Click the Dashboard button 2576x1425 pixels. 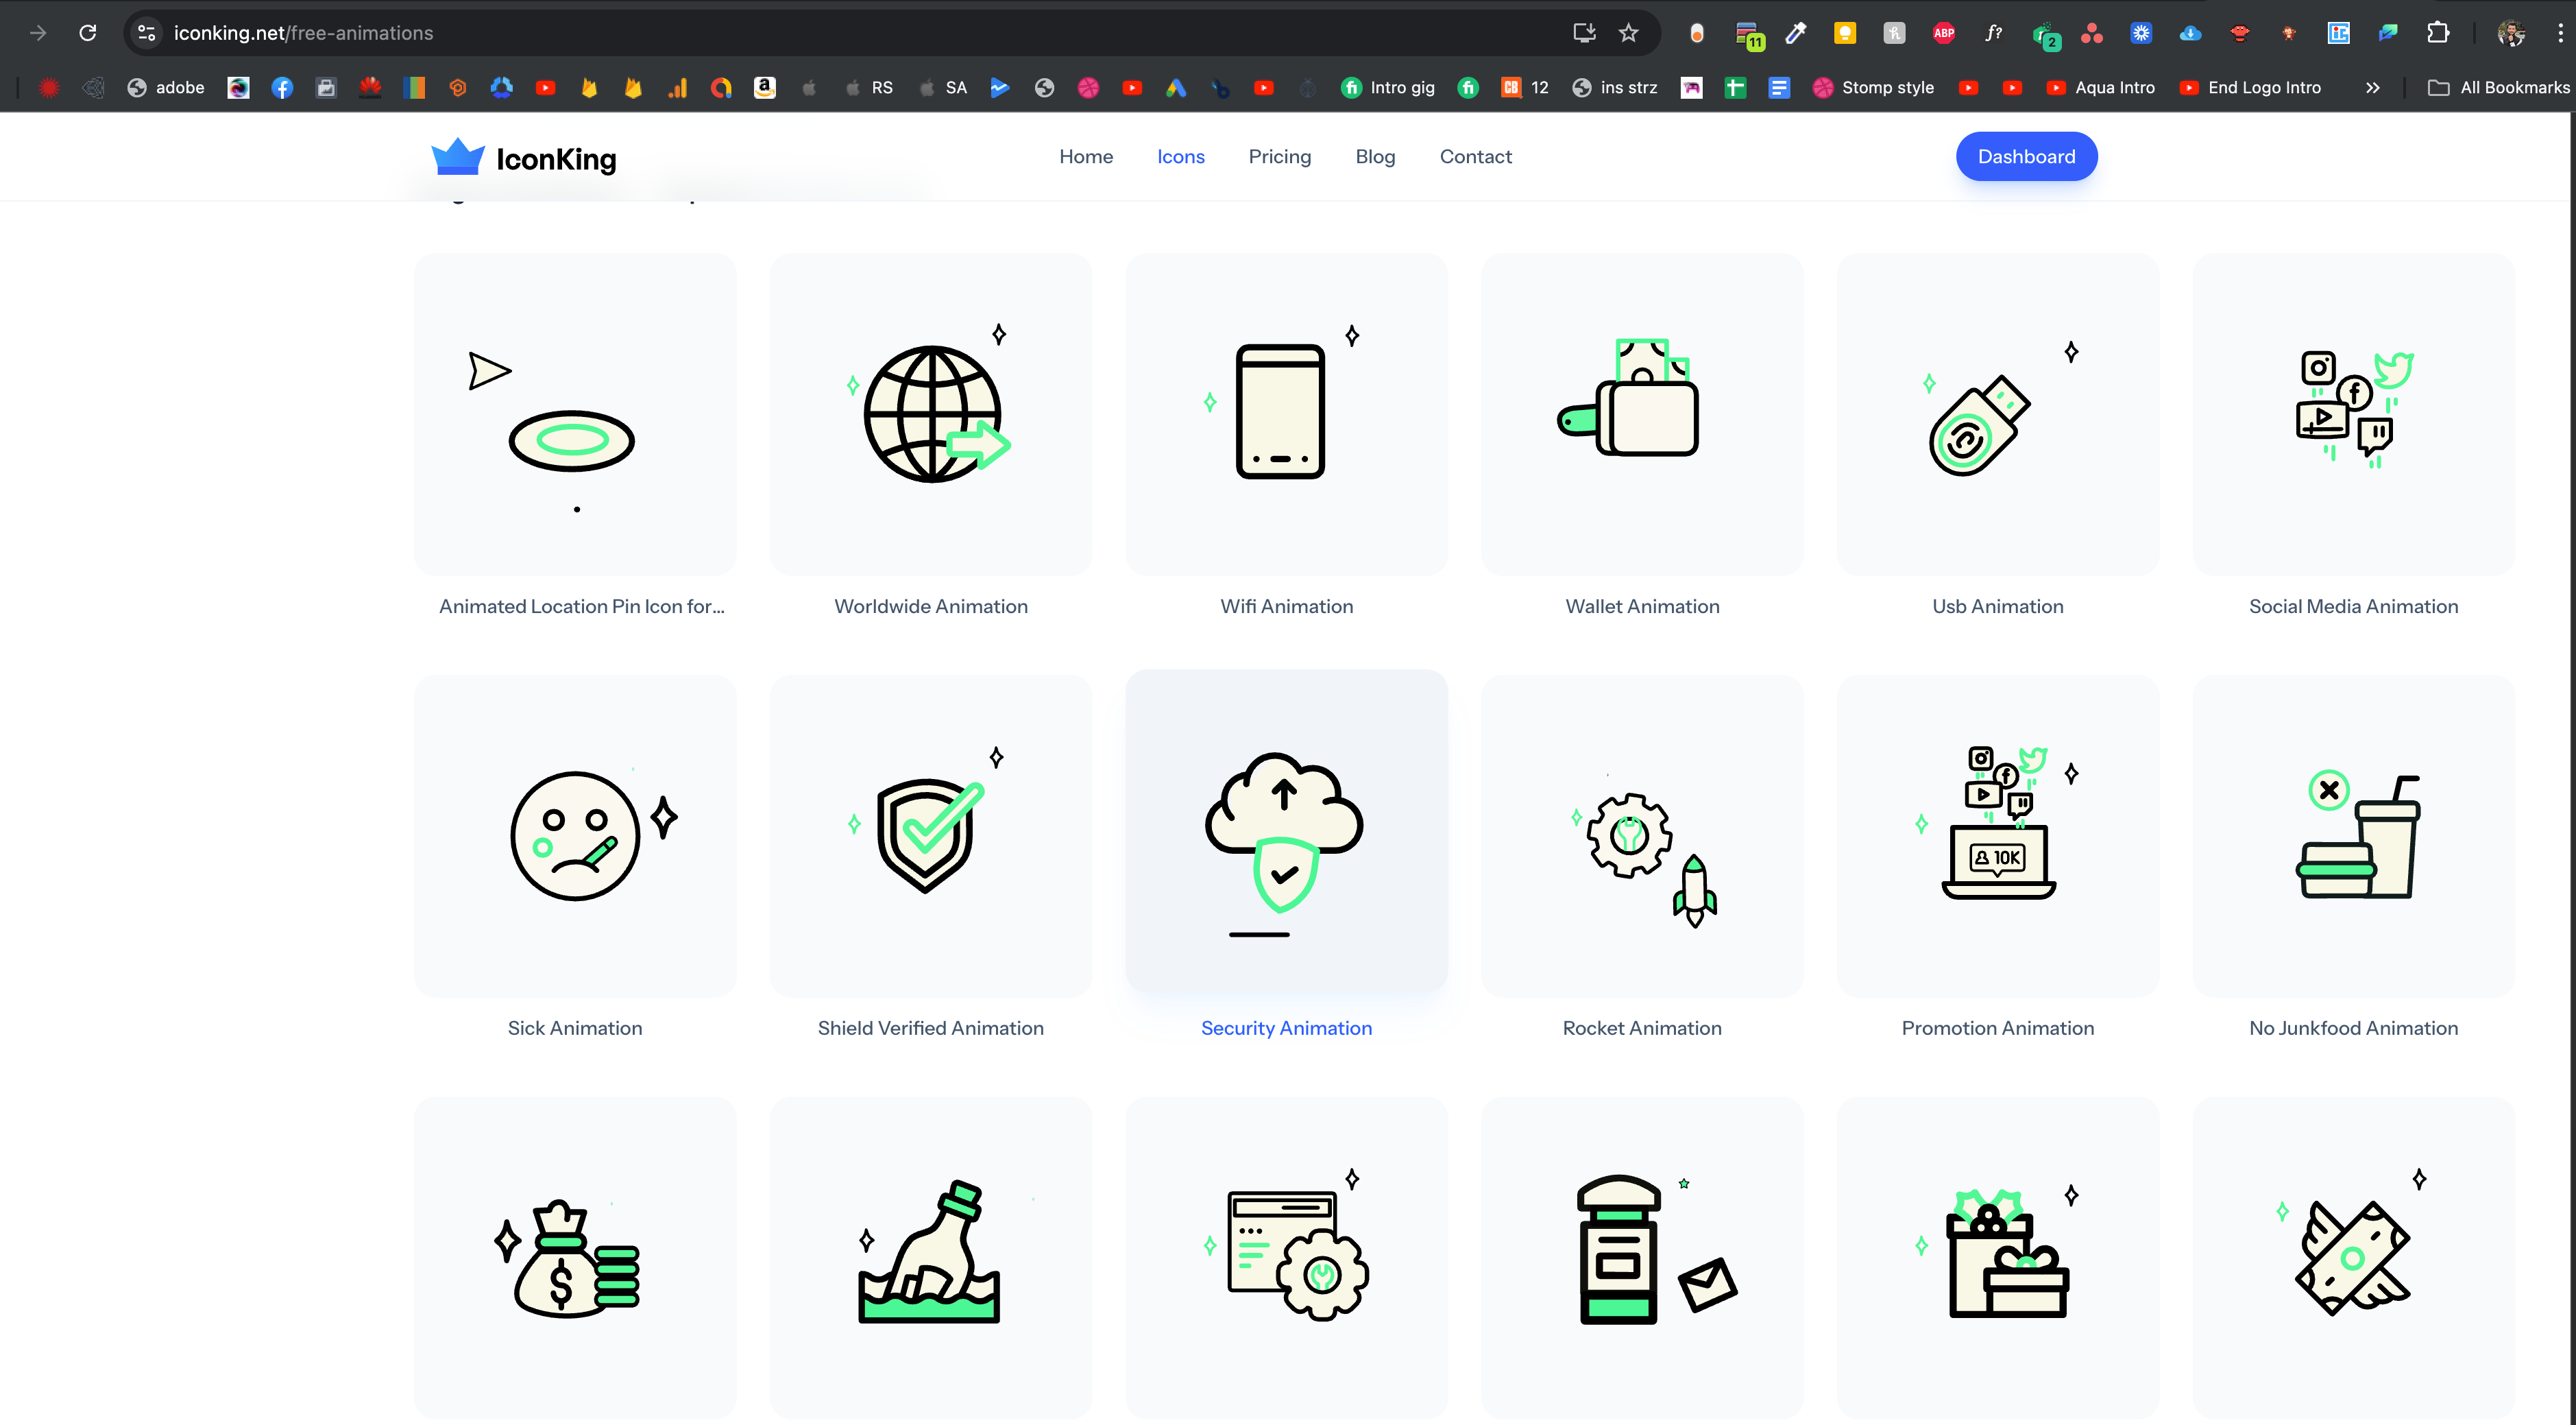tap(2026, 156)
